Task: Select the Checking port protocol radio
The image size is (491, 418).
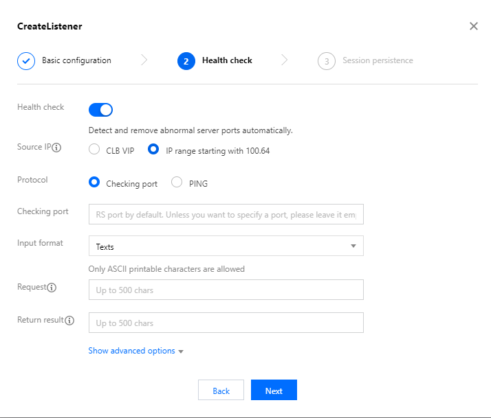Action: [95, 183]
